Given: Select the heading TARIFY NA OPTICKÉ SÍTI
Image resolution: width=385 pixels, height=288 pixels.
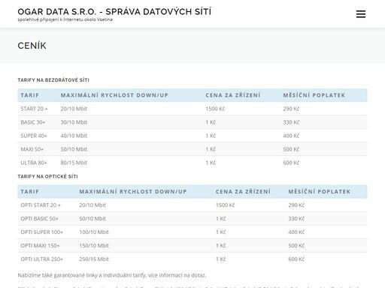Looking at the screenshot, I should (47, 176).
